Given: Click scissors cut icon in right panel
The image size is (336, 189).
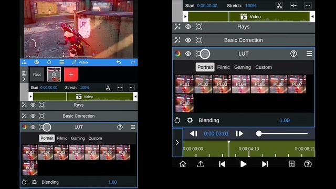Looking at the screenshot, I should tap(279, 6).
